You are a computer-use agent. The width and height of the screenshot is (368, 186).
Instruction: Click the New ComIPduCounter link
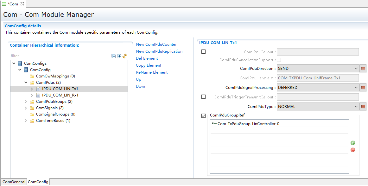click(x=156, y=44)
